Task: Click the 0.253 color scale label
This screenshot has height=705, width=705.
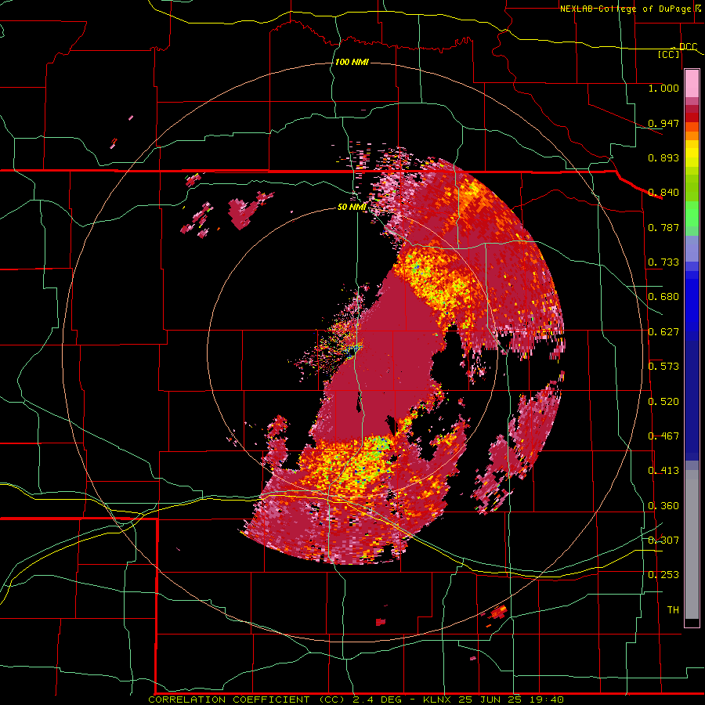Action: [x=663, y=575]
